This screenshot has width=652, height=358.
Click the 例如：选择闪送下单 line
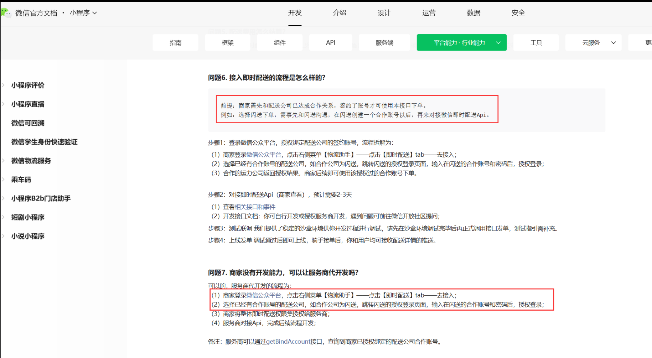pos(355,115)
